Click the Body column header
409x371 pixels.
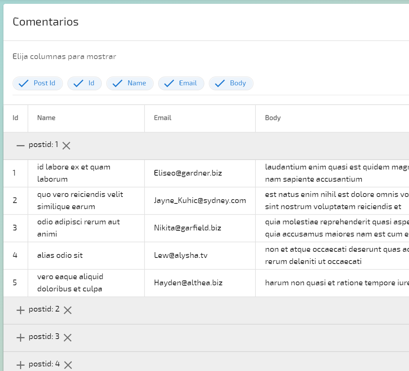(273, 118)
